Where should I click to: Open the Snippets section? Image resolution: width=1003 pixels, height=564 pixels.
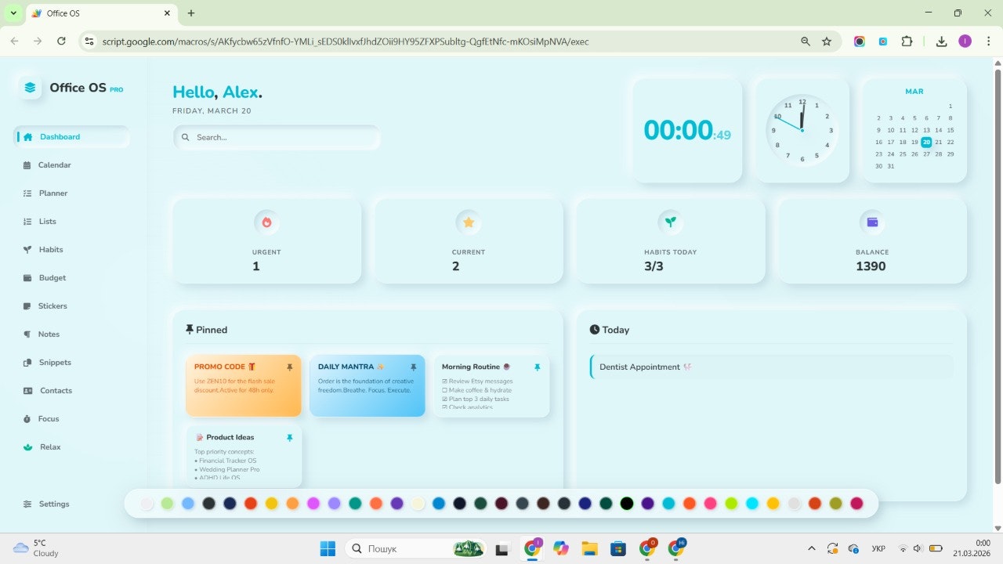[55, 362]
